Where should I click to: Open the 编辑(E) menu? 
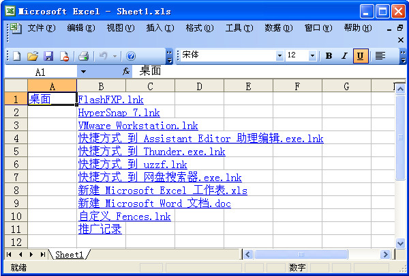point(81,28)
